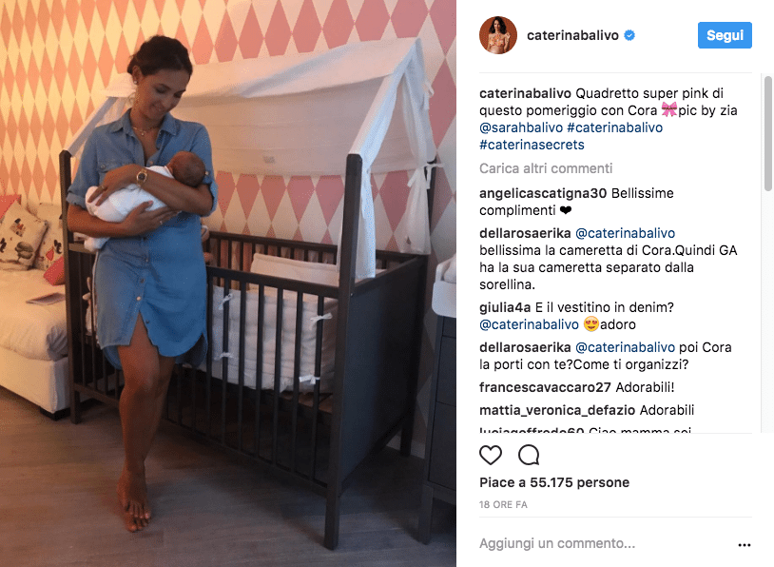
Task: Click the blue verified badge
Action: point(629,35)
